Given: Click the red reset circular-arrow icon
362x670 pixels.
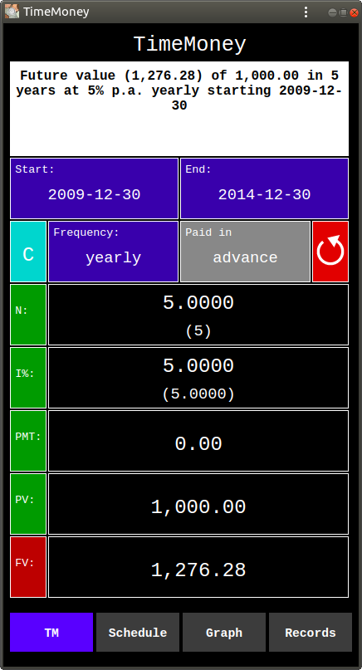Looking at the screenshot, I should pos(330,252).
